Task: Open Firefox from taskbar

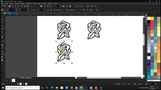Action: [71, 88]
